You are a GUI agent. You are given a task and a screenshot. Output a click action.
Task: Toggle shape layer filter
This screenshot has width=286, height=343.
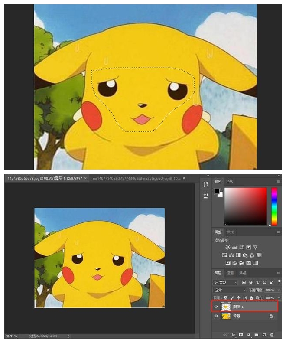point(265,282)
